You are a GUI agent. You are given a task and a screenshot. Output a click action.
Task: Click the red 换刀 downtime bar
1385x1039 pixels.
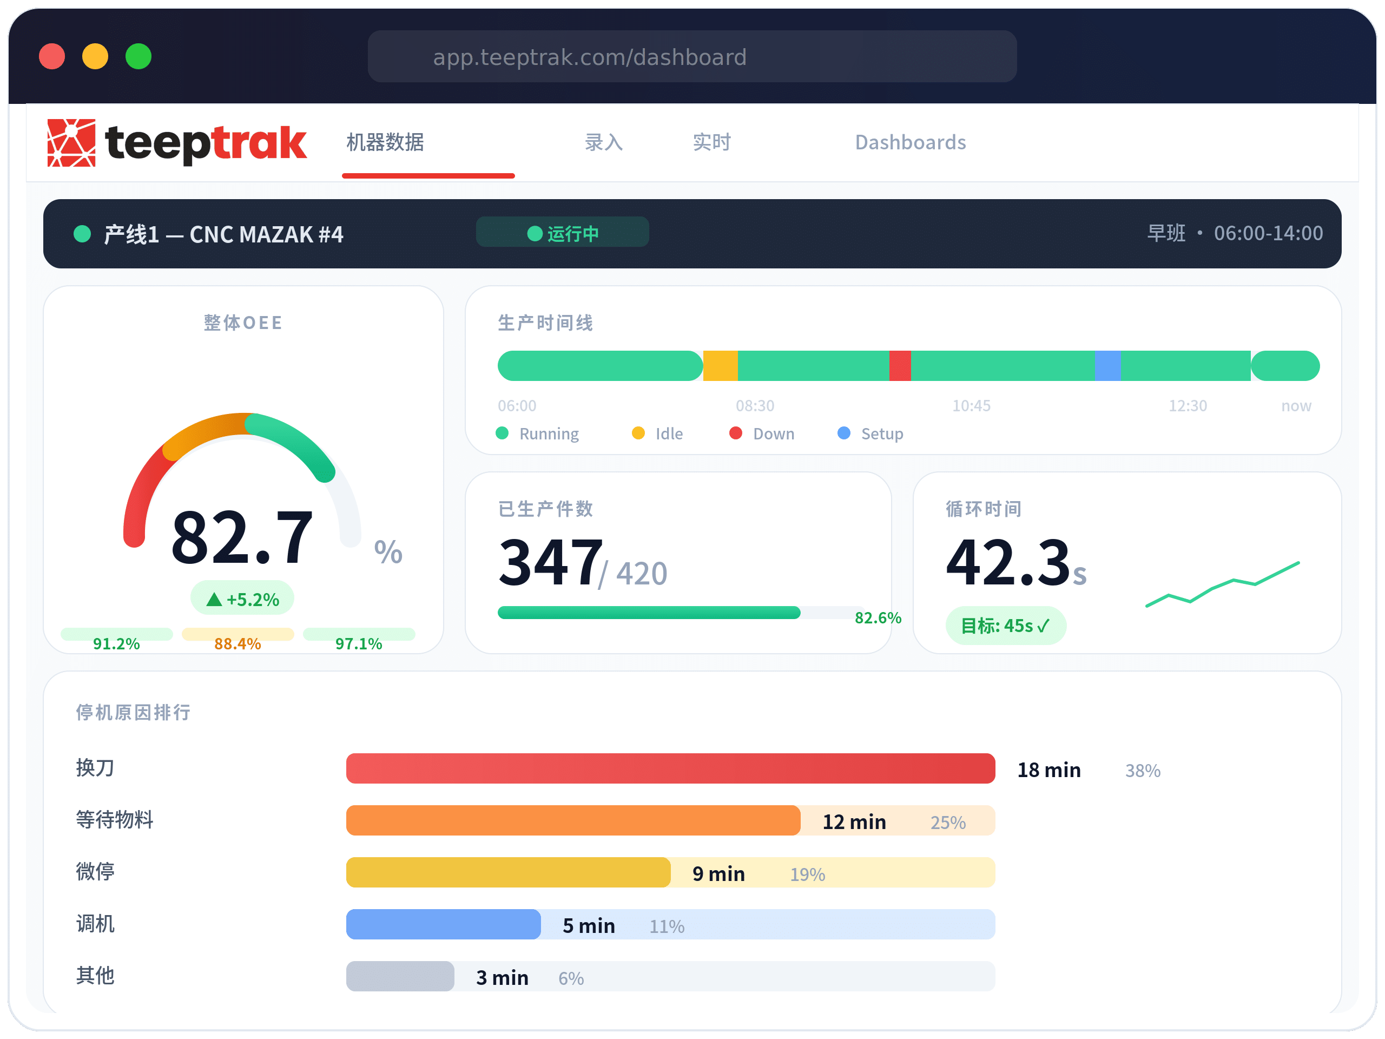click(x=670, y=768)
